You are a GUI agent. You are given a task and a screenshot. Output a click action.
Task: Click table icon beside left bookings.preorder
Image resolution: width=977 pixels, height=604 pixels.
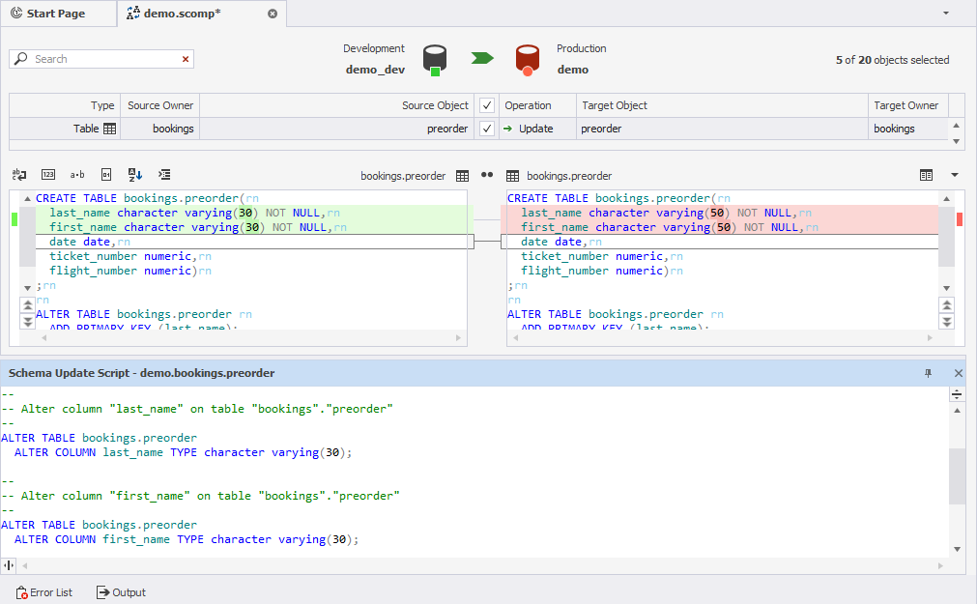pos(462,176)
